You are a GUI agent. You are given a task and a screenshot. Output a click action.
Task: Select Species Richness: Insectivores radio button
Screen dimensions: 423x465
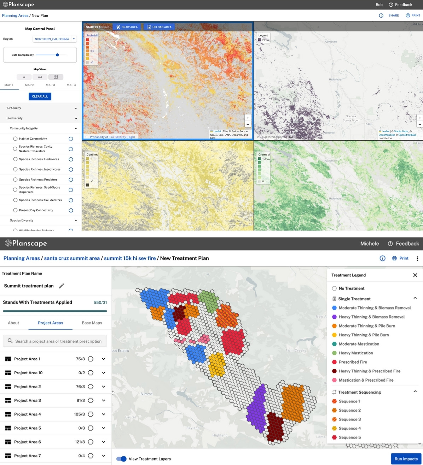15,170
